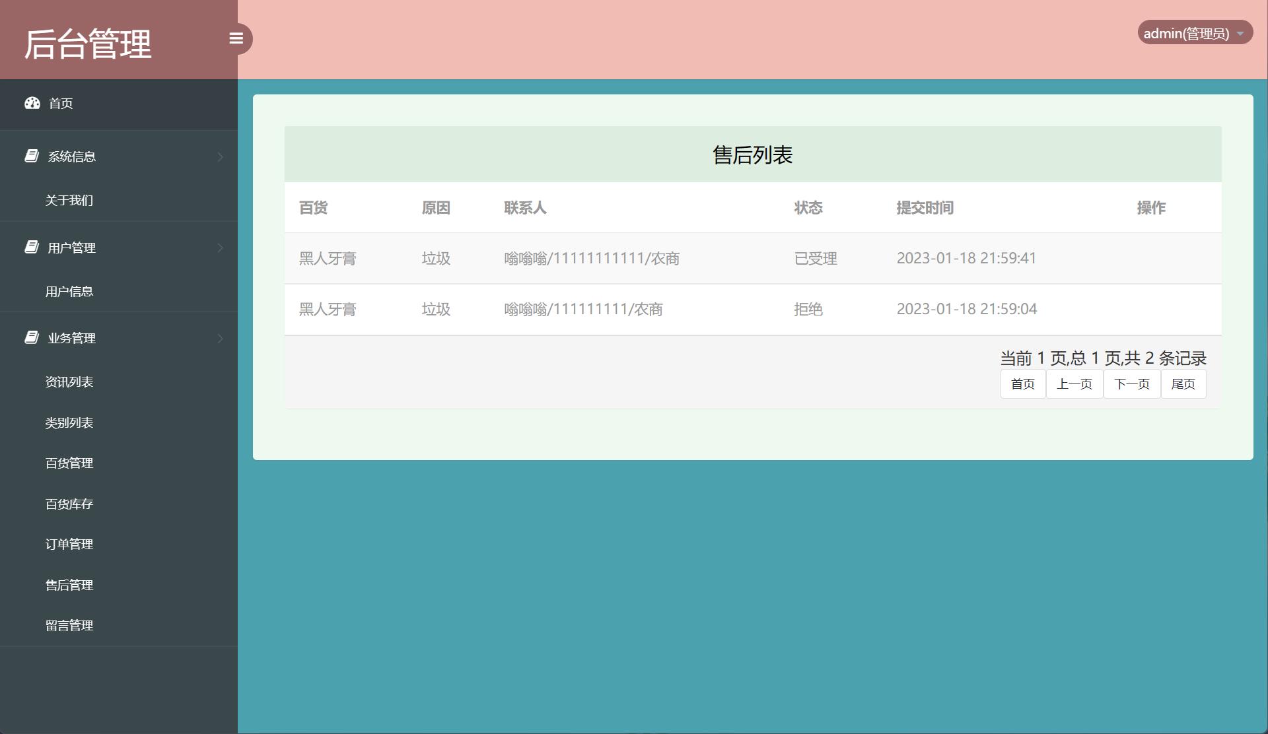
Task: Open 百货管理 from the sidebar
Action: [68, 463]
